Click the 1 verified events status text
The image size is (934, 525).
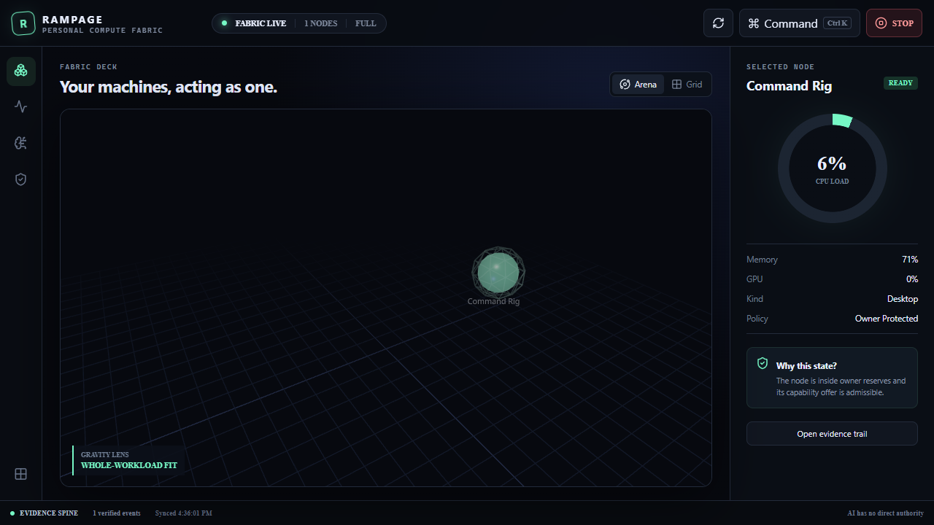[117, 513]
